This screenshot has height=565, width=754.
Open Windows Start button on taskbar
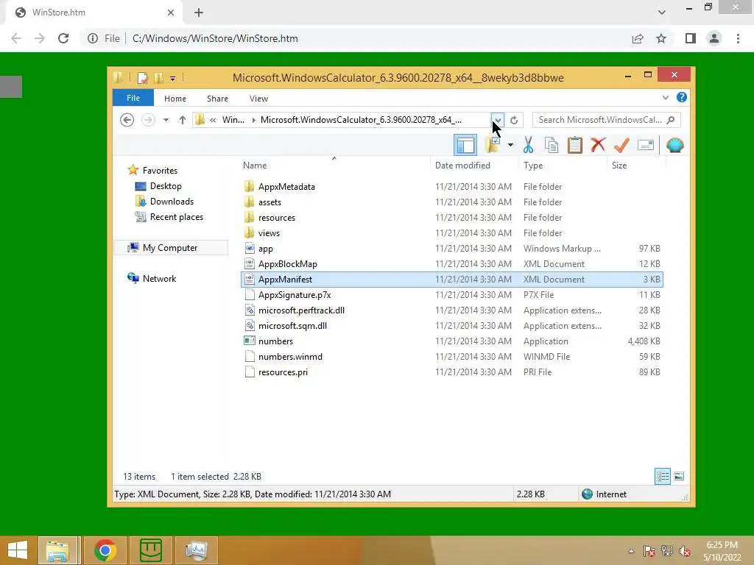(18, 550)
